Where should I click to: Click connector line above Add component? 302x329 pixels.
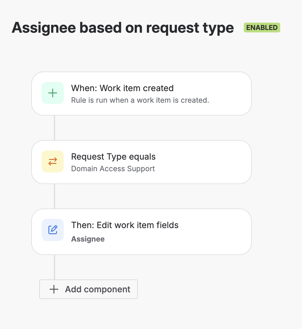pyautogui.click(x=55, y=267)
